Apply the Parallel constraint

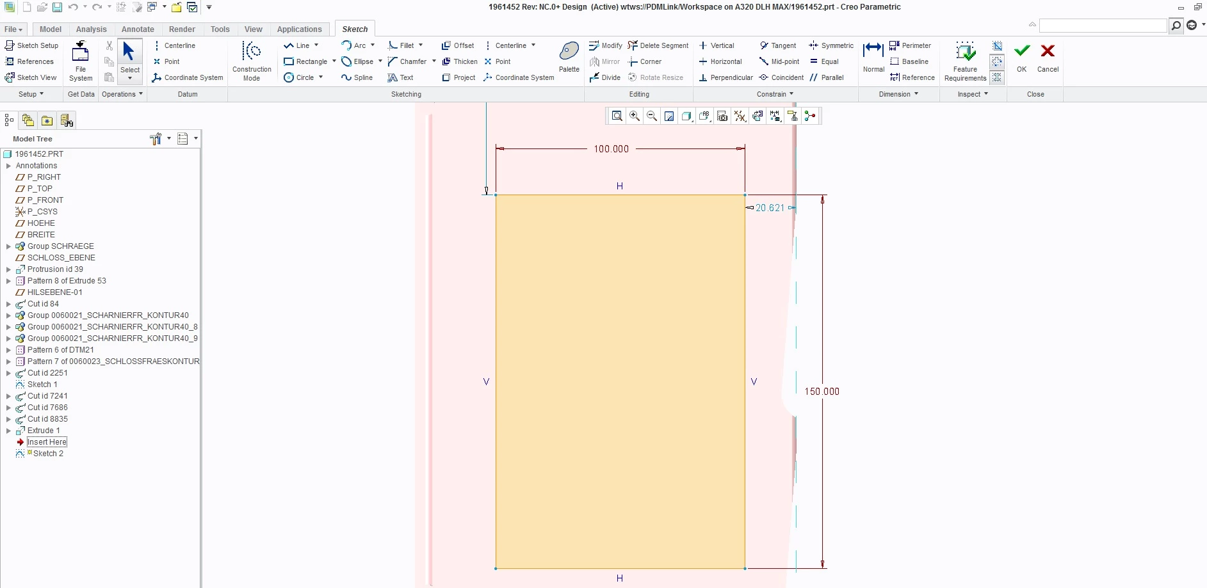tap(826, 77)
